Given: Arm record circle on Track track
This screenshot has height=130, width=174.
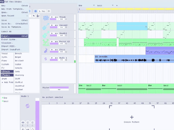Looking at the screenshot, I should 66,19.
